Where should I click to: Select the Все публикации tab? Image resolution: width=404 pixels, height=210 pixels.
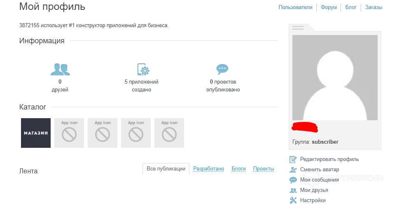tap(166, 169)
